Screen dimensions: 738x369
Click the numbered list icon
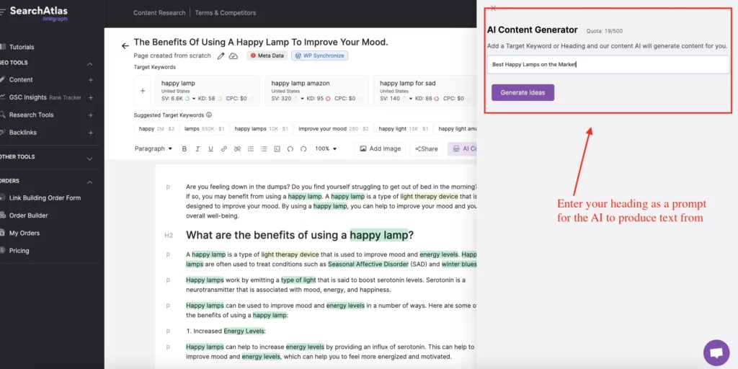[x=250, y=149]
